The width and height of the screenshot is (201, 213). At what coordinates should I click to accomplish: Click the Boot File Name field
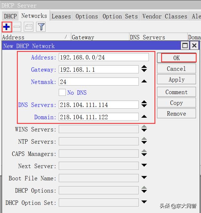[99, 178]
